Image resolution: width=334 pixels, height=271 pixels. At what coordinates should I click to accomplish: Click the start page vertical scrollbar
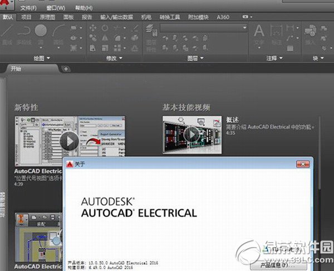tap(320, 153)
